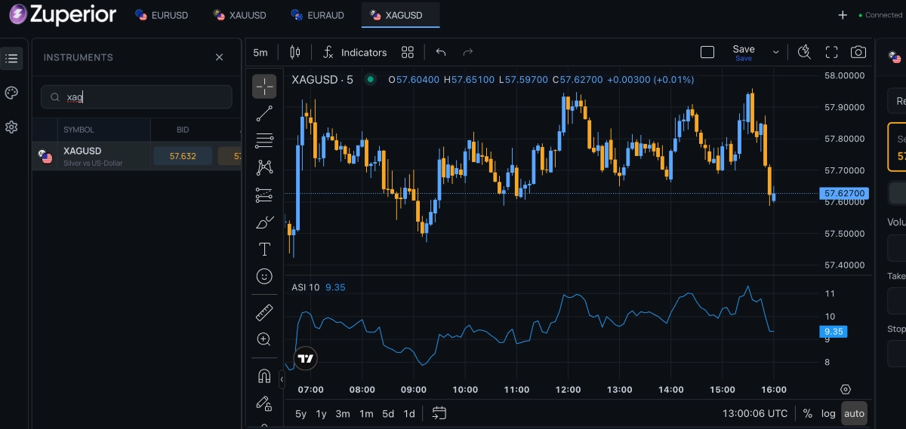906x429 pixels.
Task: Close the Instruments panel
Action: 220,57
